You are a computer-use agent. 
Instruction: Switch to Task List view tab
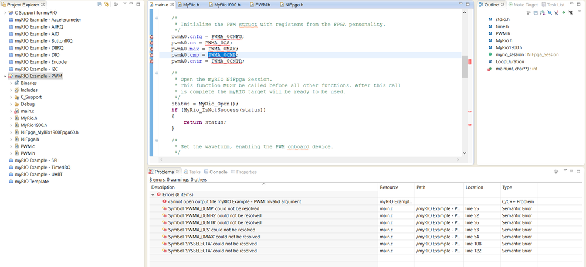553,5
